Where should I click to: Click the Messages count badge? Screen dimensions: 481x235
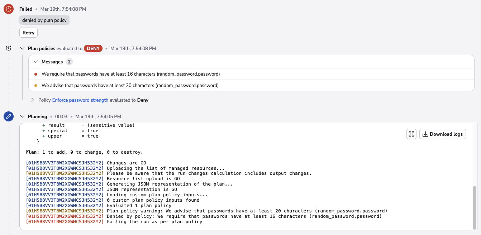(69, 62)
